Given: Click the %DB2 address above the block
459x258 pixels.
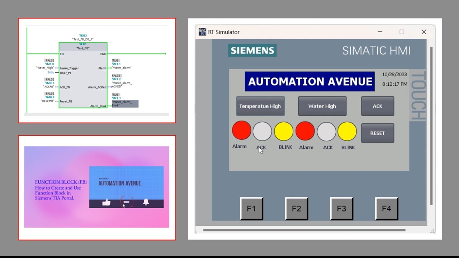Looking at the screenshot, I should [x=83, y=35].
